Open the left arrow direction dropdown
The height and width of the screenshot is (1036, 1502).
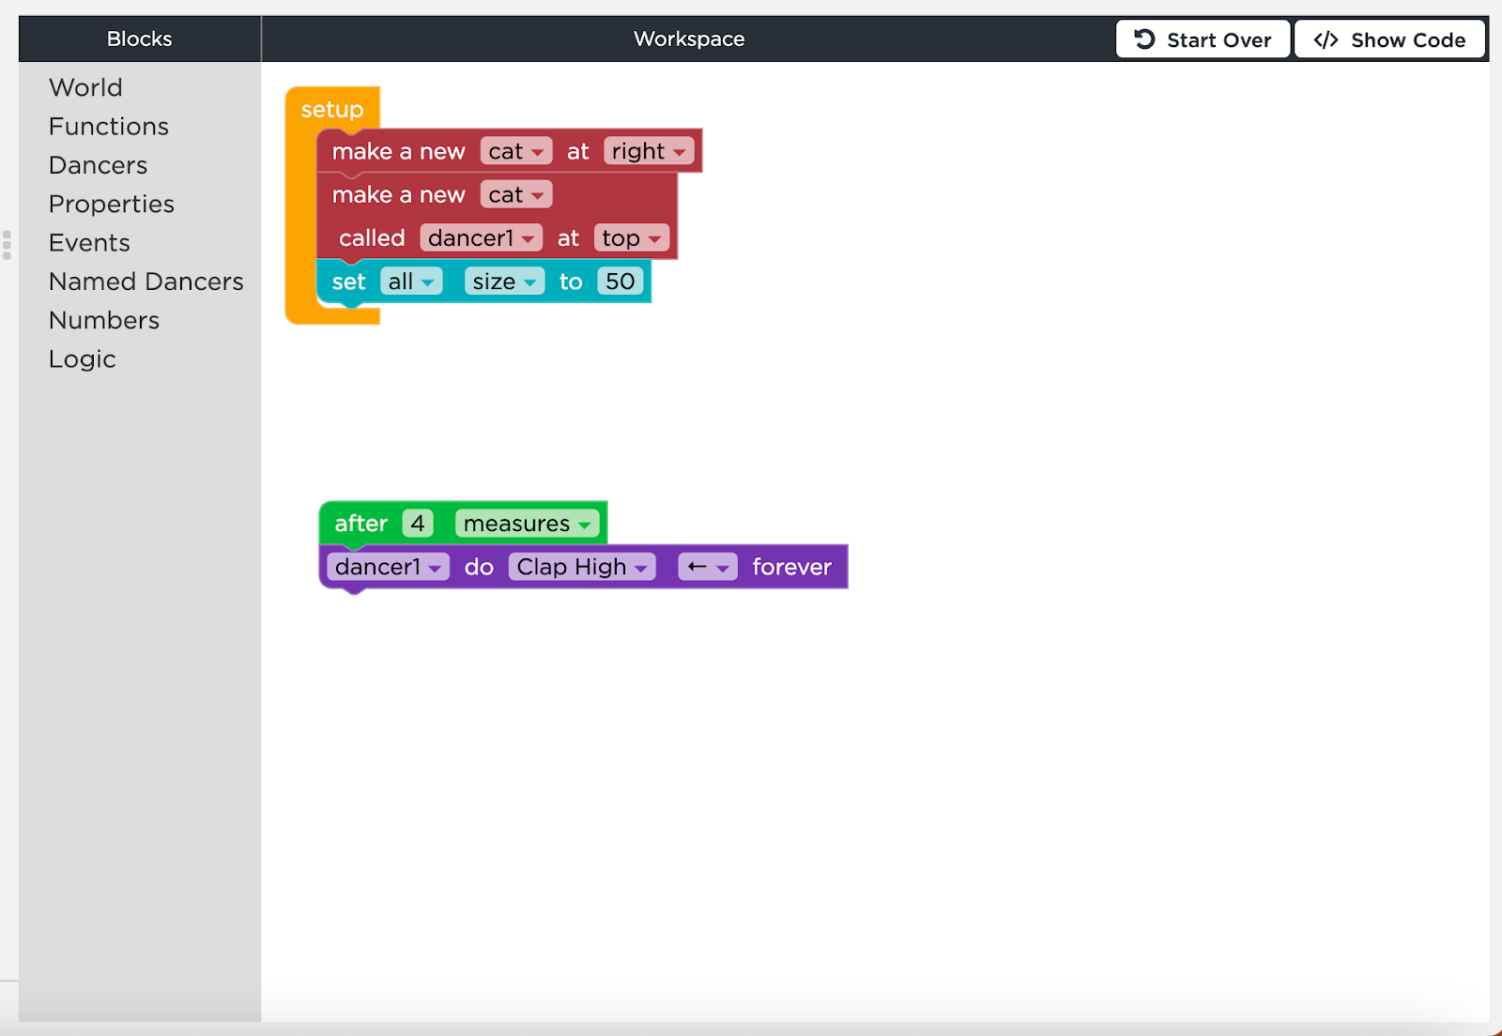click(708, 567)
